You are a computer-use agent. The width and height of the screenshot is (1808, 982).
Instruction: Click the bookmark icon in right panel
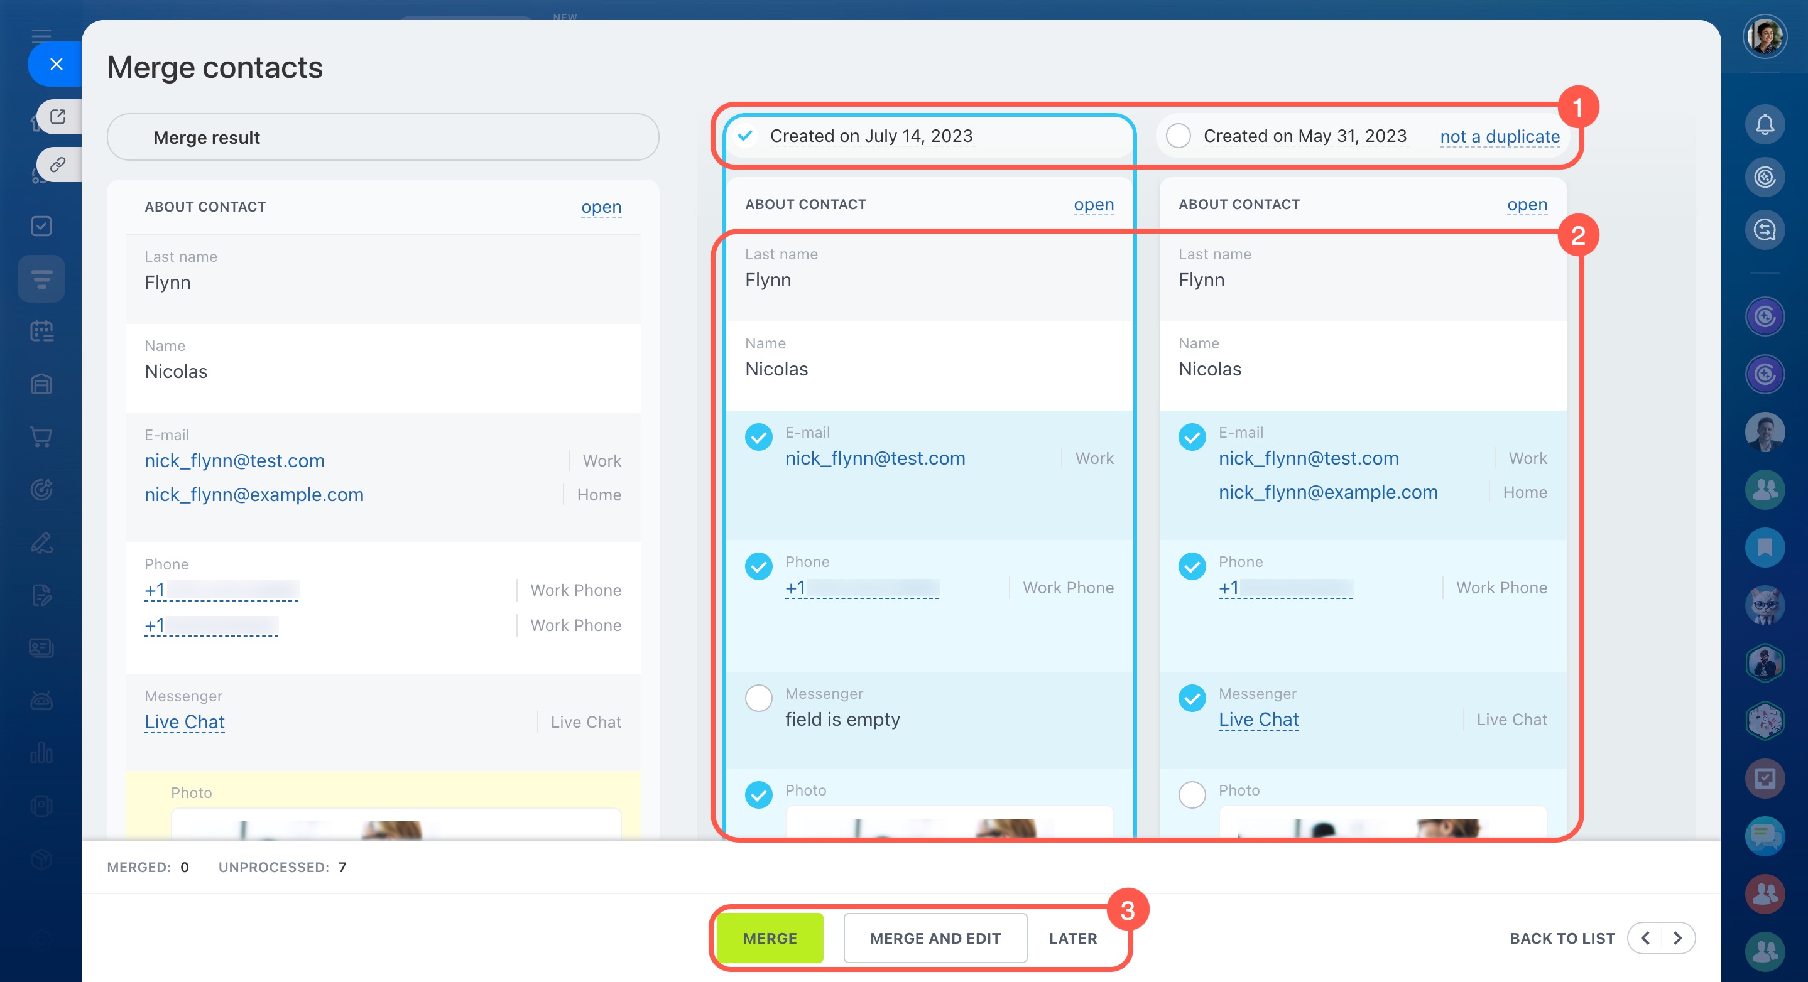(1764, 547)
